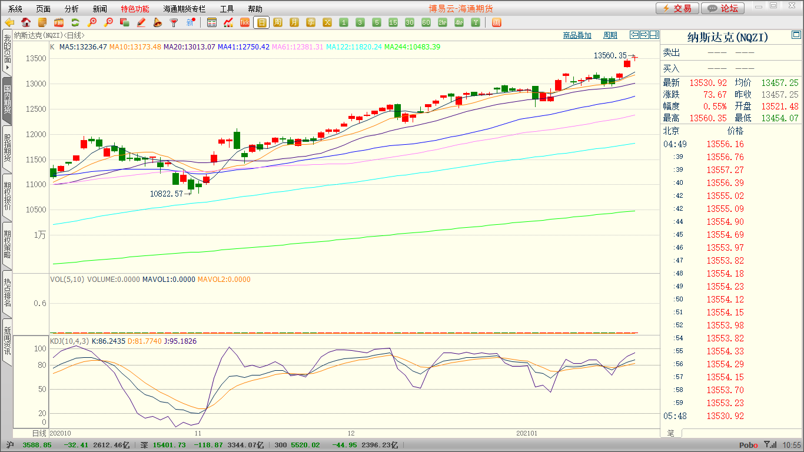Open the trend line chart icon

(228, 22)
